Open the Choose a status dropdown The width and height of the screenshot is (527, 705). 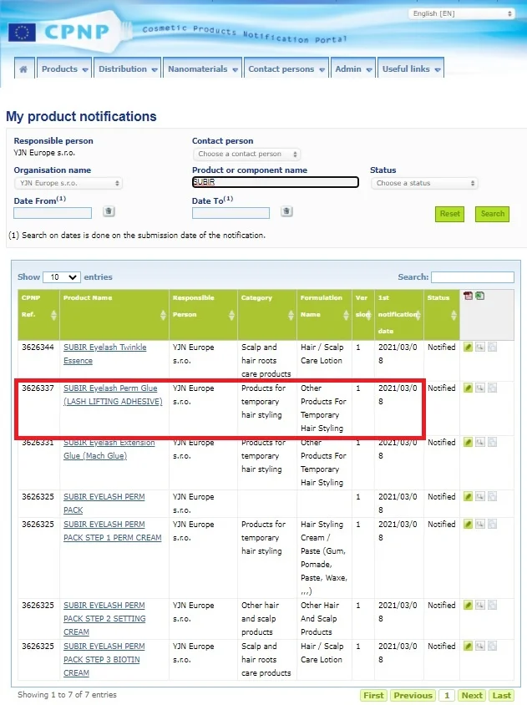(x=424, y=183)
